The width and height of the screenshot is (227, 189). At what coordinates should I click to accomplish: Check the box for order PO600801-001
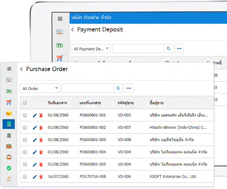[x=25, y=115]
